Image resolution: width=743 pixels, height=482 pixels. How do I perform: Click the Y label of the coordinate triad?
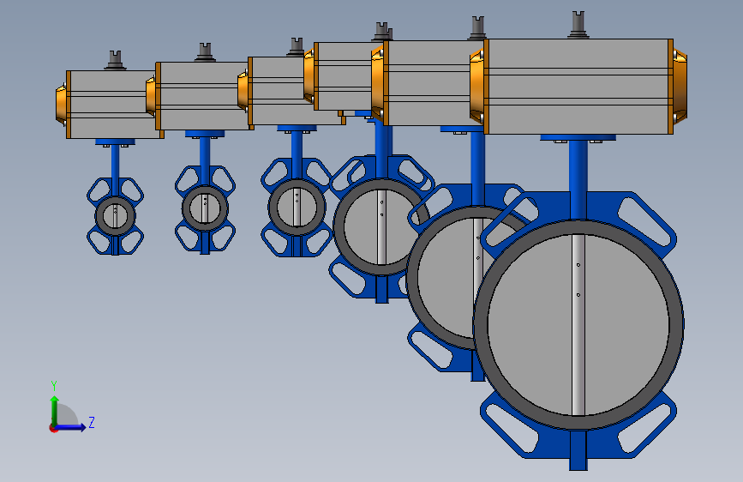(x=54, y=386)
